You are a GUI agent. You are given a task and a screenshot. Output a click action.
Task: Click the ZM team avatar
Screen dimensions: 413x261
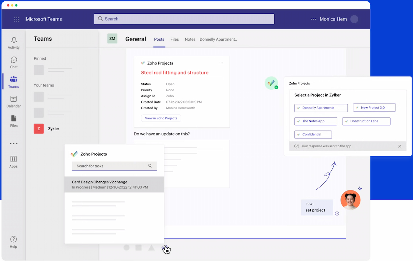(x=112, y=39)
